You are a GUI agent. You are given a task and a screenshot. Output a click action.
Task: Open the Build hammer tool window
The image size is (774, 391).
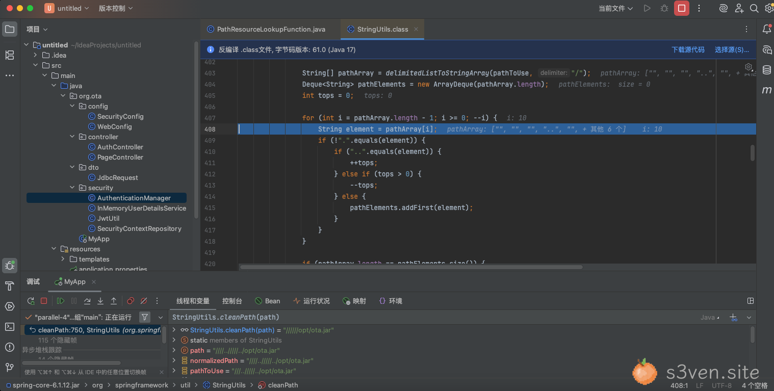coord(10,285)
